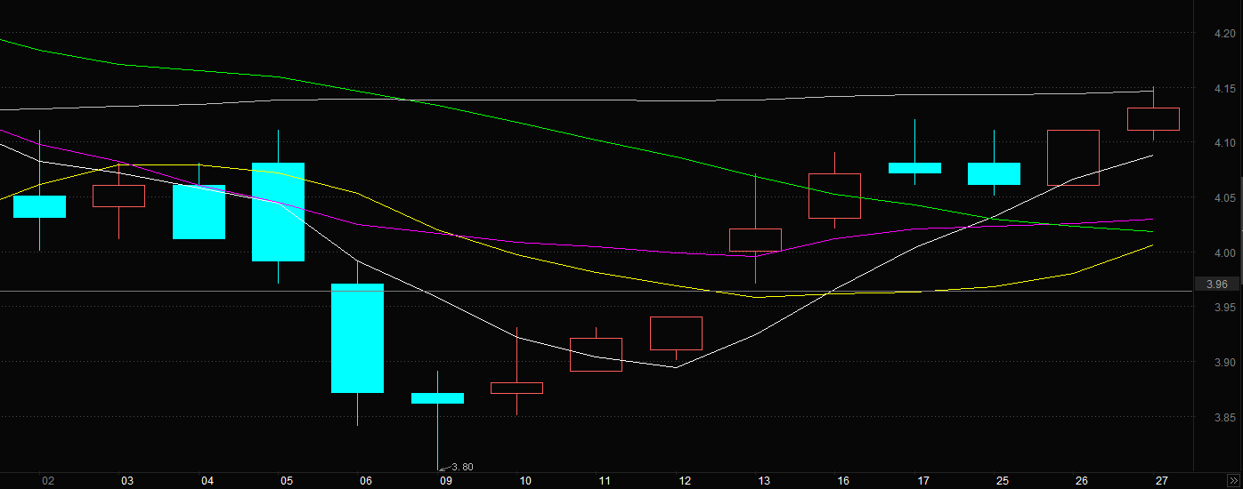1243x489 pixels.
Task: Click the 4.05 price axis label
Action: 1224,198
